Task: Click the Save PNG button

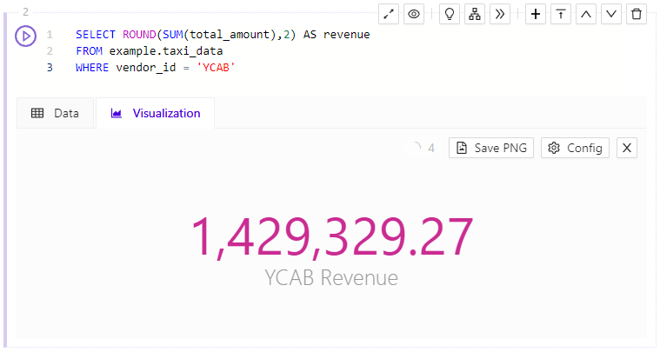Action: 491,148
